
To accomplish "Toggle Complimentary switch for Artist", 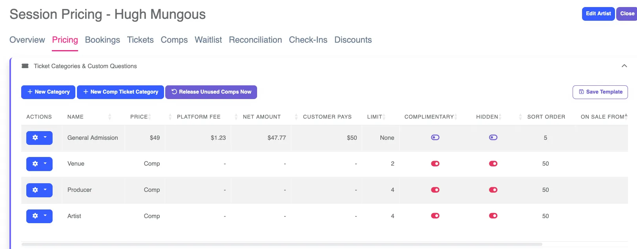I will pyautogui.click(x=435, y=216).
